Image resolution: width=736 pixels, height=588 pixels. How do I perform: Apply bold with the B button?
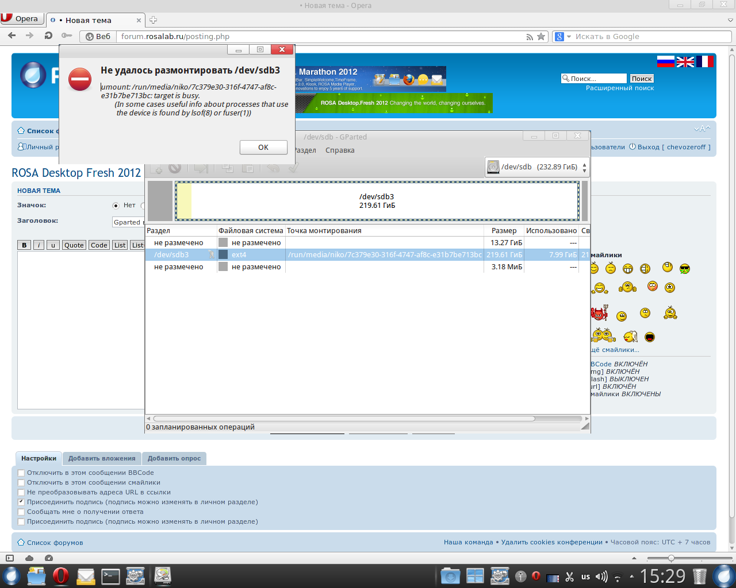pyautogui.click(x=24, y=245)
